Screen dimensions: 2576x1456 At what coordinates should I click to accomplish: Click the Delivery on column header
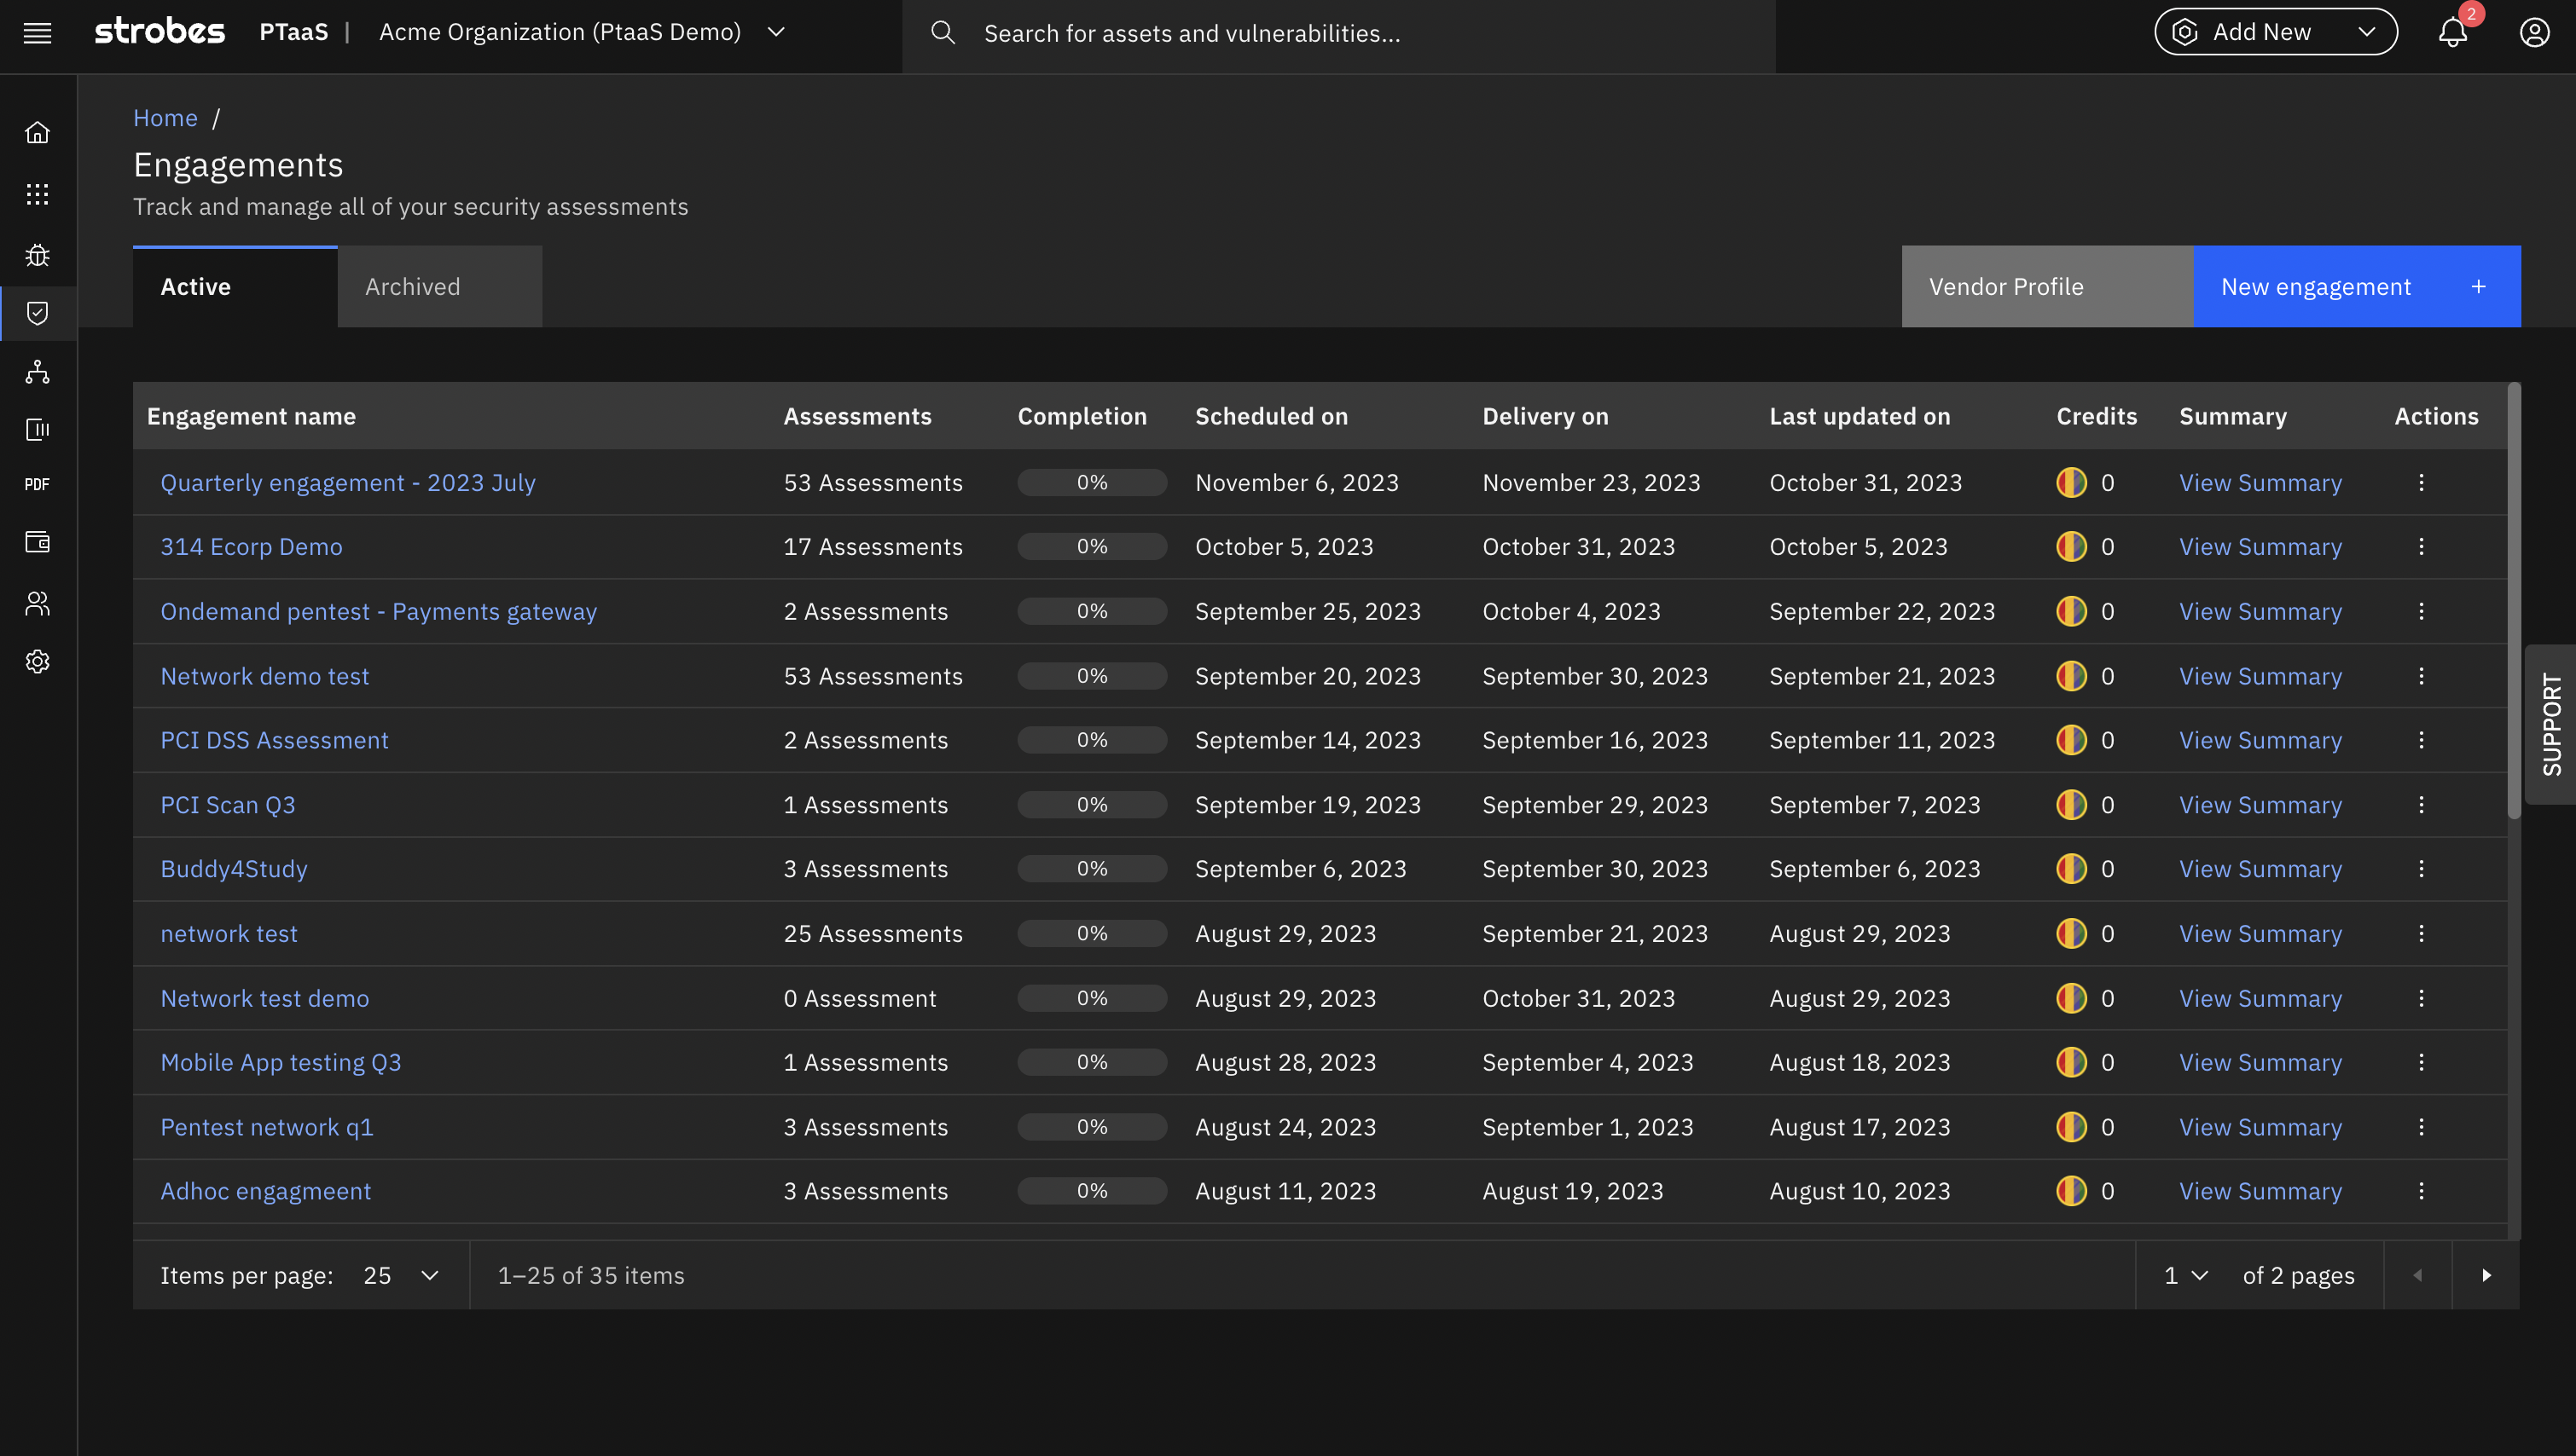click(1545, 416)
